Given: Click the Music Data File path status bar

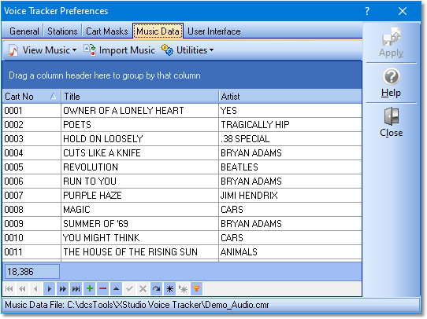Looking at the screenshot, I should (210, 305).
